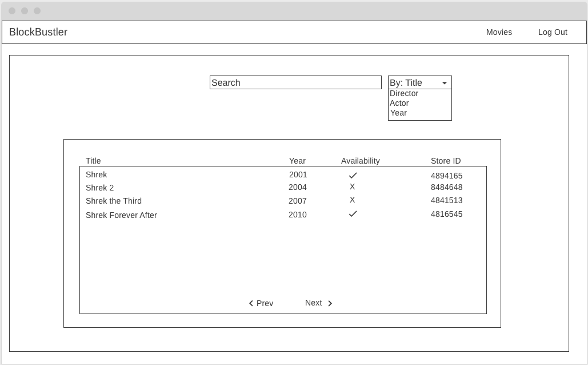The height and width of the screenshot is (365, 588).
Task: Sort by the Year column header
Action: point(297,161)
